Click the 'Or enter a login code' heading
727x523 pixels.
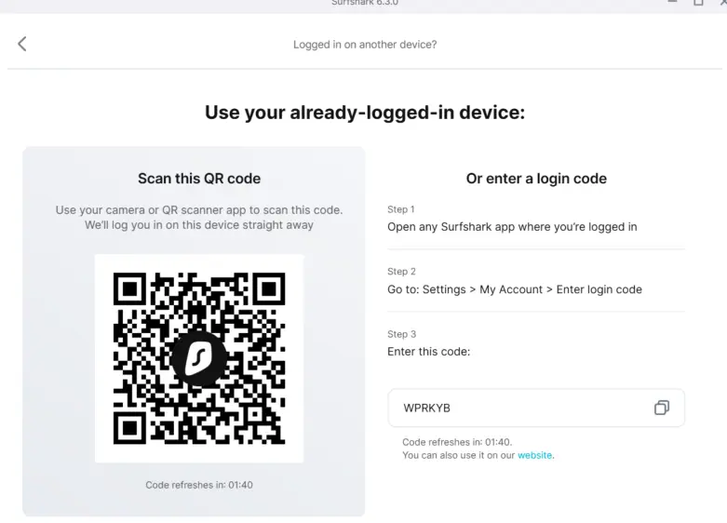[x=536, y=179]
